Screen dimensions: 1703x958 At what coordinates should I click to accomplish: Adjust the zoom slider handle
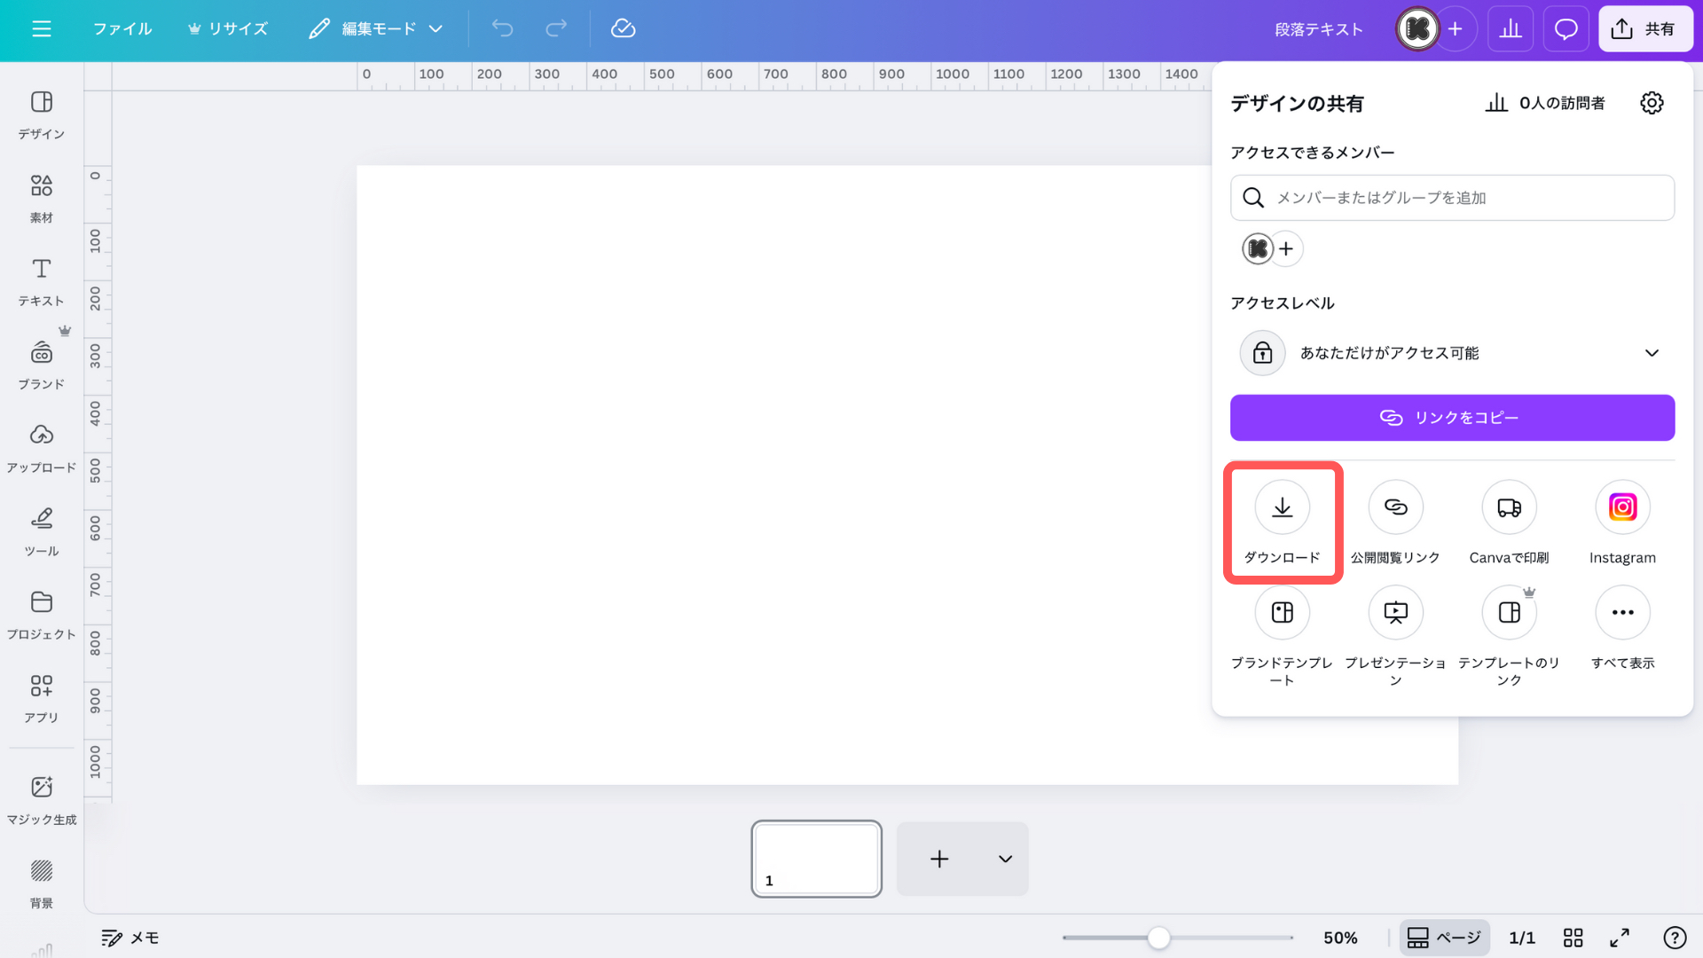(1158, 938)
